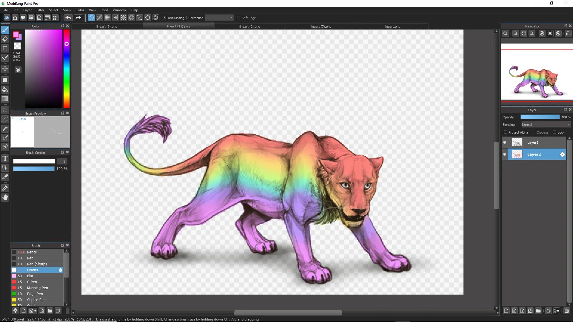Enable Protect Alpha checkbox
573x322 pixels.
[505, 132]
